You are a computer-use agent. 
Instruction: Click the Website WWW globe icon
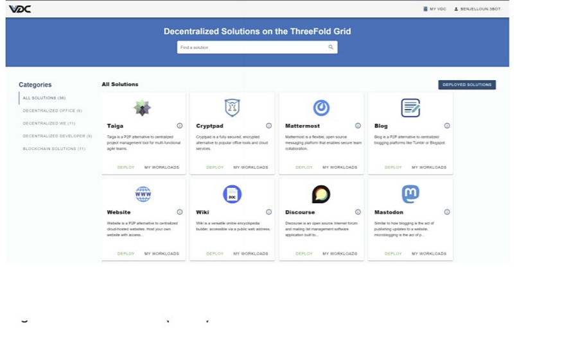point(143,194)
